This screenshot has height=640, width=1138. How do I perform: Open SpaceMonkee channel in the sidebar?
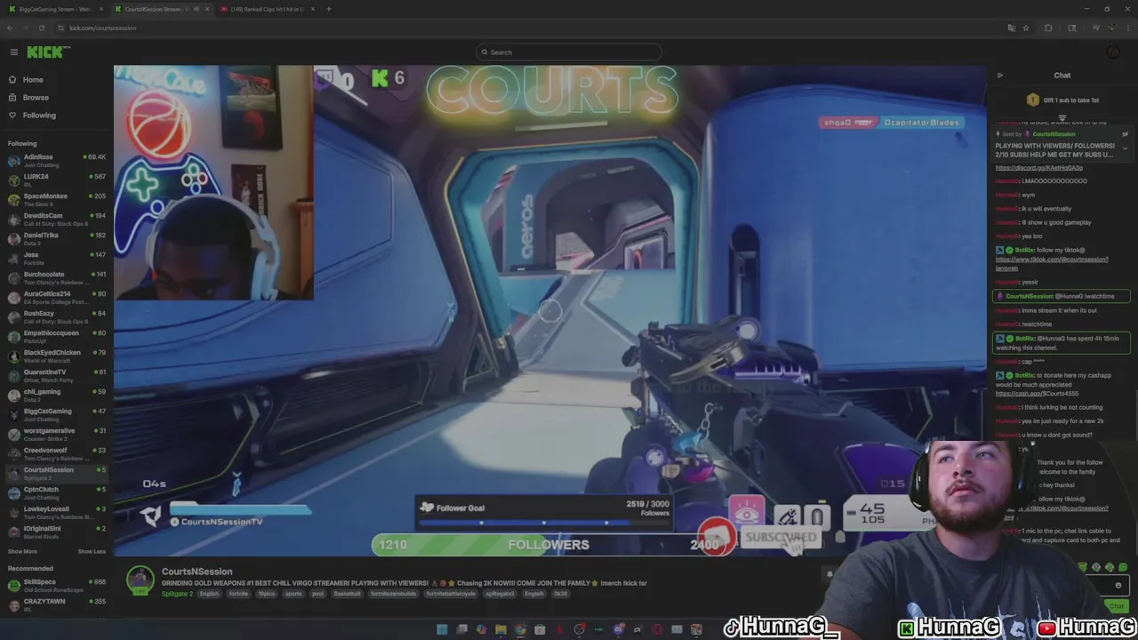pos(55,199)
